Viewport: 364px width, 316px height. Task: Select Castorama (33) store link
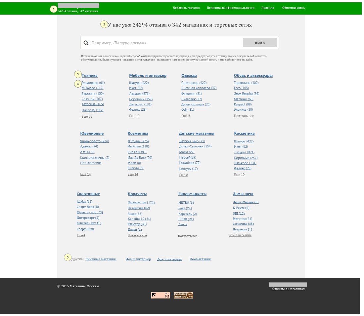click(x=243, y=224)
